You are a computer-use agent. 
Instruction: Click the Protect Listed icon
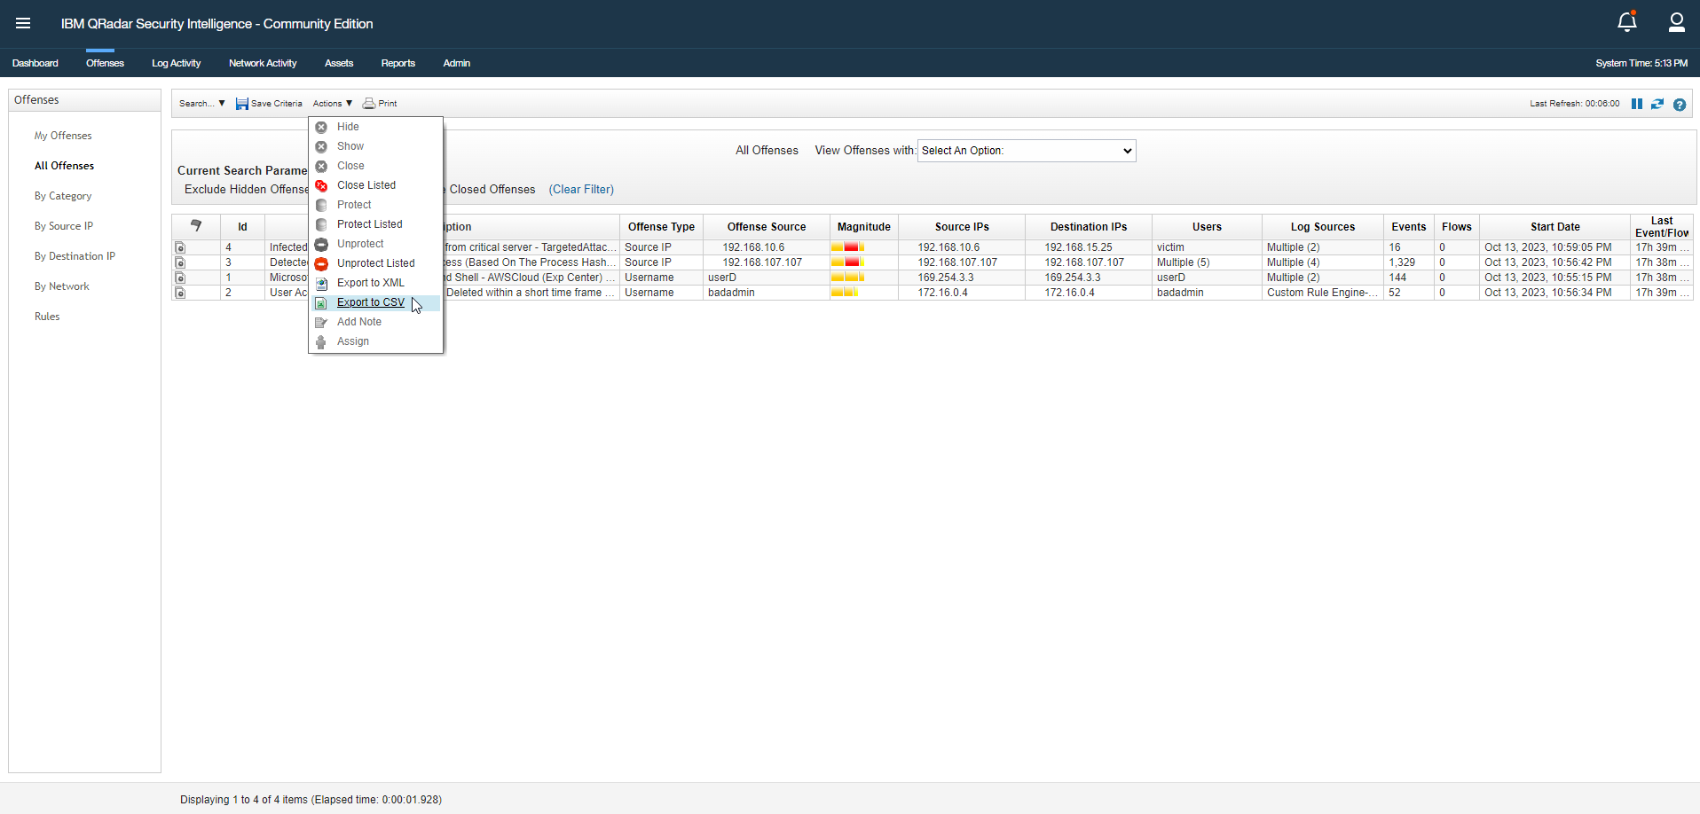(321, 224)
